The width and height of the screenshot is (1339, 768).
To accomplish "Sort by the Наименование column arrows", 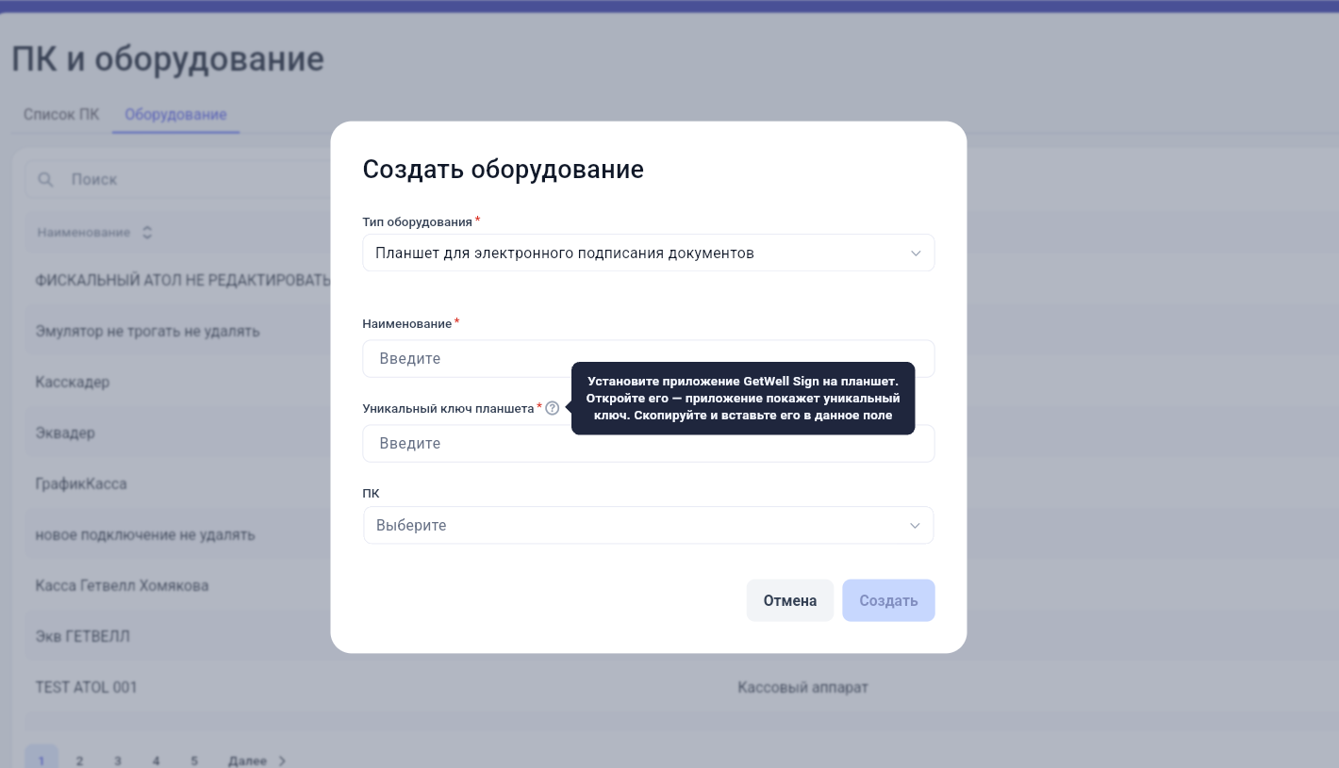I will (x=147, y=232).
